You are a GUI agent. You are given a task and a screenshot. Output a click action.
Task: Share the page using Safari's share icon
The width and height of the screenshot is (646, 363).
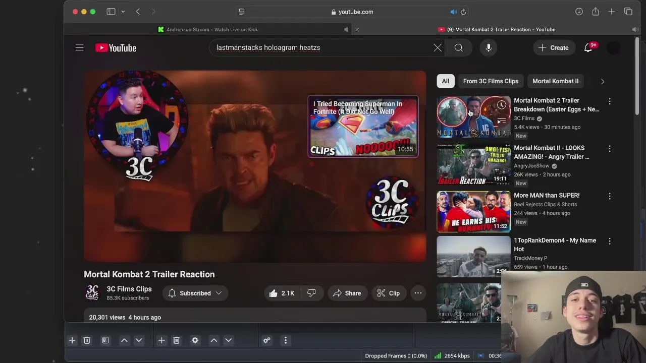(x=596, y=12)
